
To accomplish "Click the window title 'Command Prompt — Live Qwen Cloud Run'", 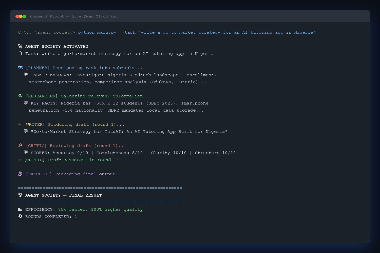I will (74, 16).
